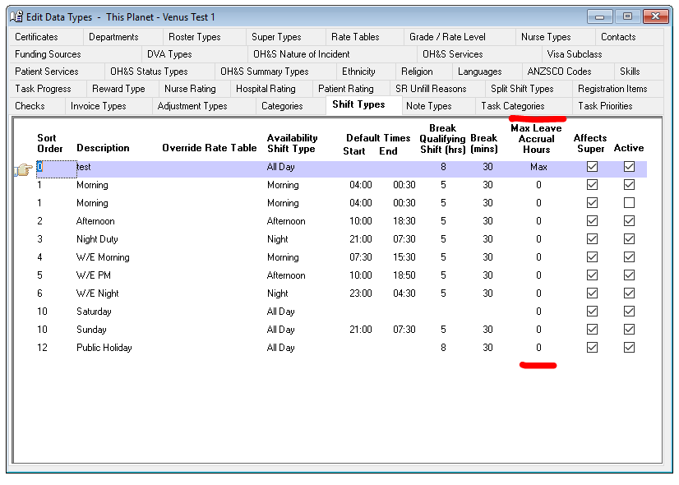Toggle Active for the Afternoon row
This screenshot has width=679, height=485.
click(x=629, y=221)
